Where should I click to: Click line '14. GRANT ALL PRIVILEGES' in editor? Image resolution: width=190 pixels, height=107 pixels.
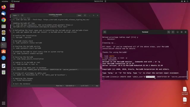tap(40, 75)
